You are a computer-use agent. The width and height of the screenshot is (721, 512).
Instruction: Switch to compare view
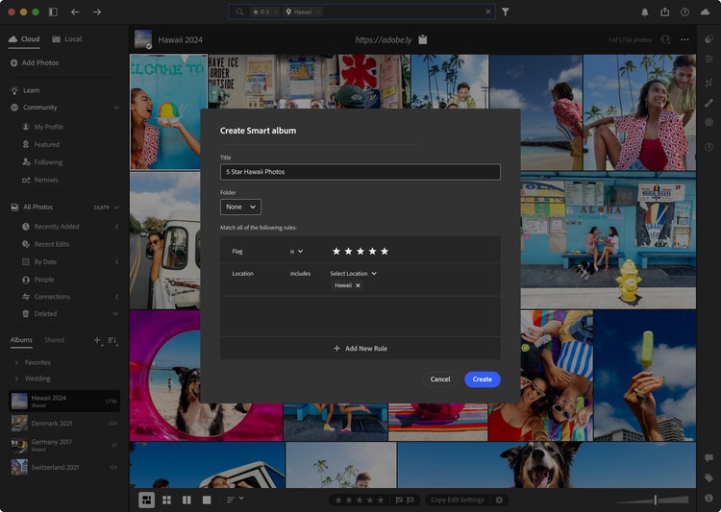tap(186, 500)
